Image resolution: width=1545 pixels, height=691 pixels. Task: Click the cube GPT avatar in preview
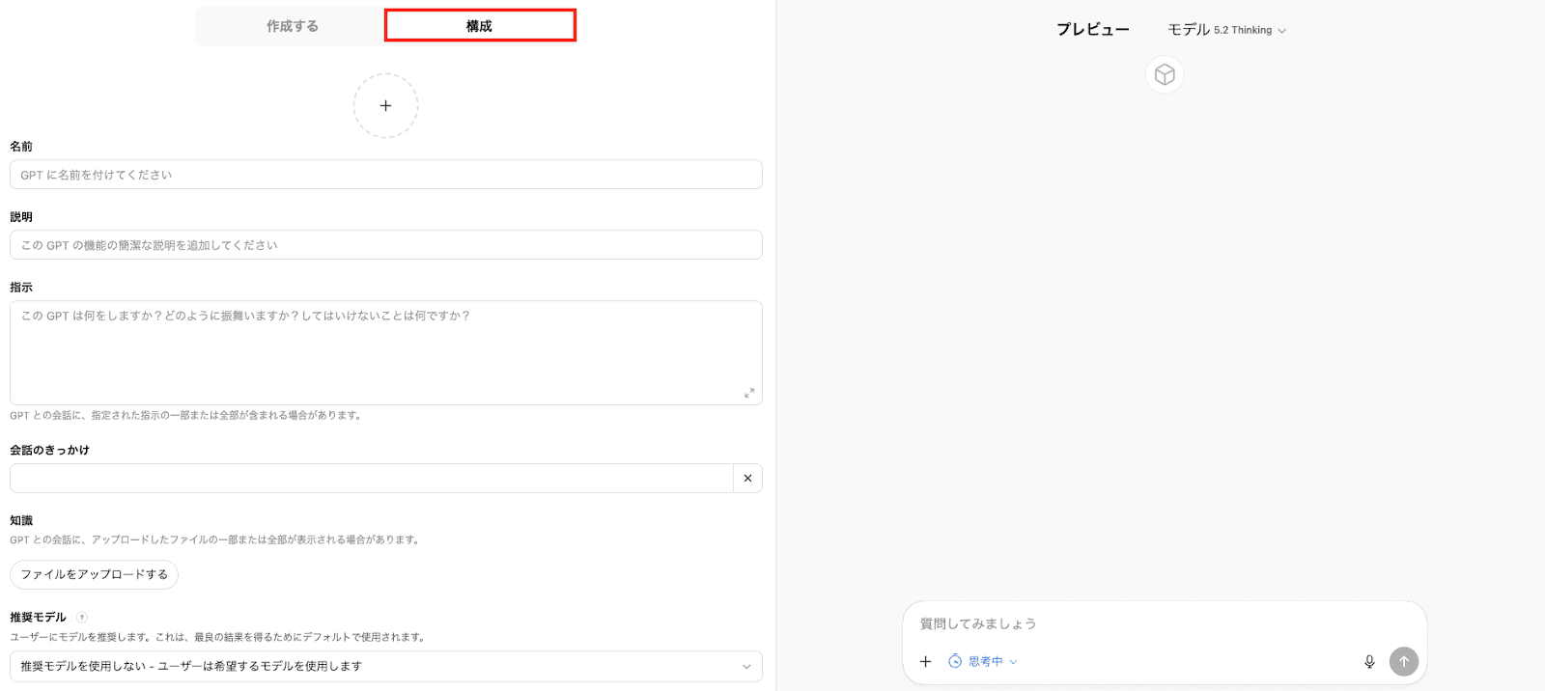point(1165,75)
